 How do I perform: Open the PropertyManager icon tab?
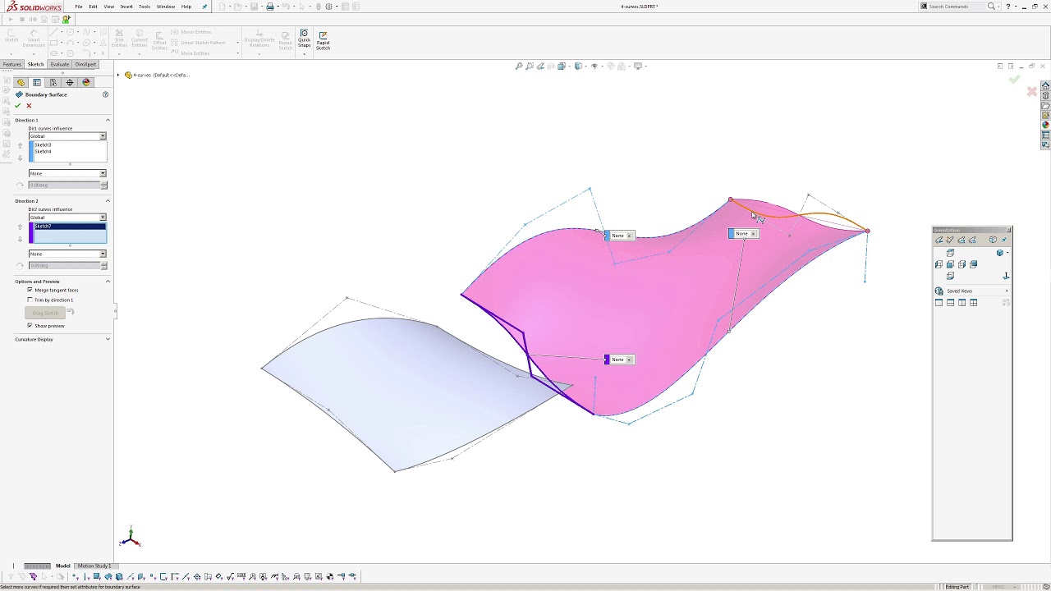pyautogui.click(x=37, y=82)
